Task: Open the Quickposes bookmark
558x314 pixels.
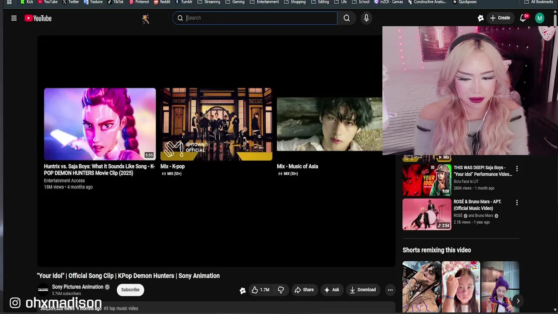Action: click(x=465, y=2)
